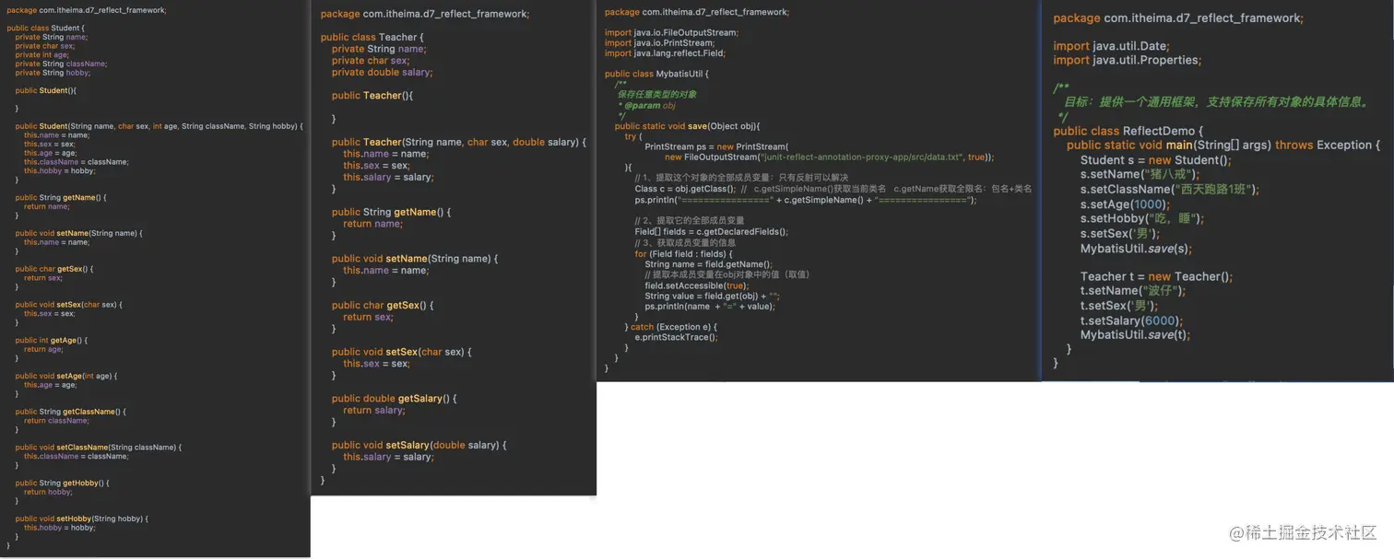Select 'MybatisUtil.save(s);' call
This screenshot has height=559, width=1394.
pos(1136,248)
